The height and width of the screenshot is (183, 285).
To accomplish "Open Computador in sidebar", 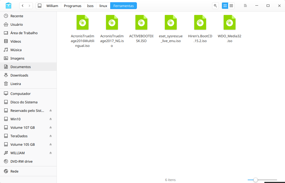I will pyautogui.click(x=28, y=94).
